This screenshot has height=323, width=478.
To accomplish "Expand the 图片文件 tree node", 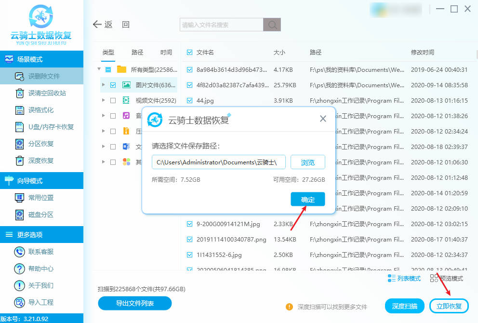I will tap(103, 85).
